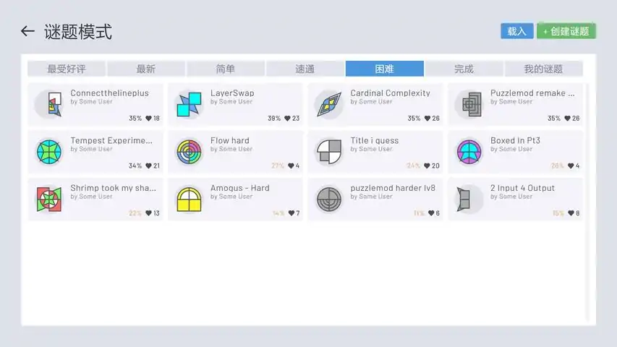617x347 pixels.
Task: Click the rainbow Flow hard puzzle icon
Action: point(189,152)
